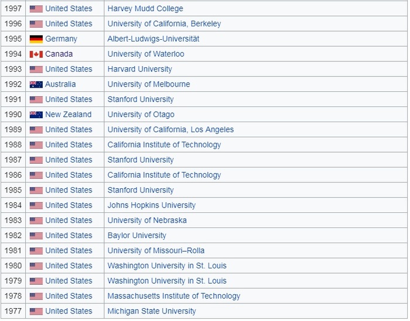Click the Canada flag icon
Image resolution: width=410 pixels, height=321 pixels.
pyautogui.click(x=36, y=54)
